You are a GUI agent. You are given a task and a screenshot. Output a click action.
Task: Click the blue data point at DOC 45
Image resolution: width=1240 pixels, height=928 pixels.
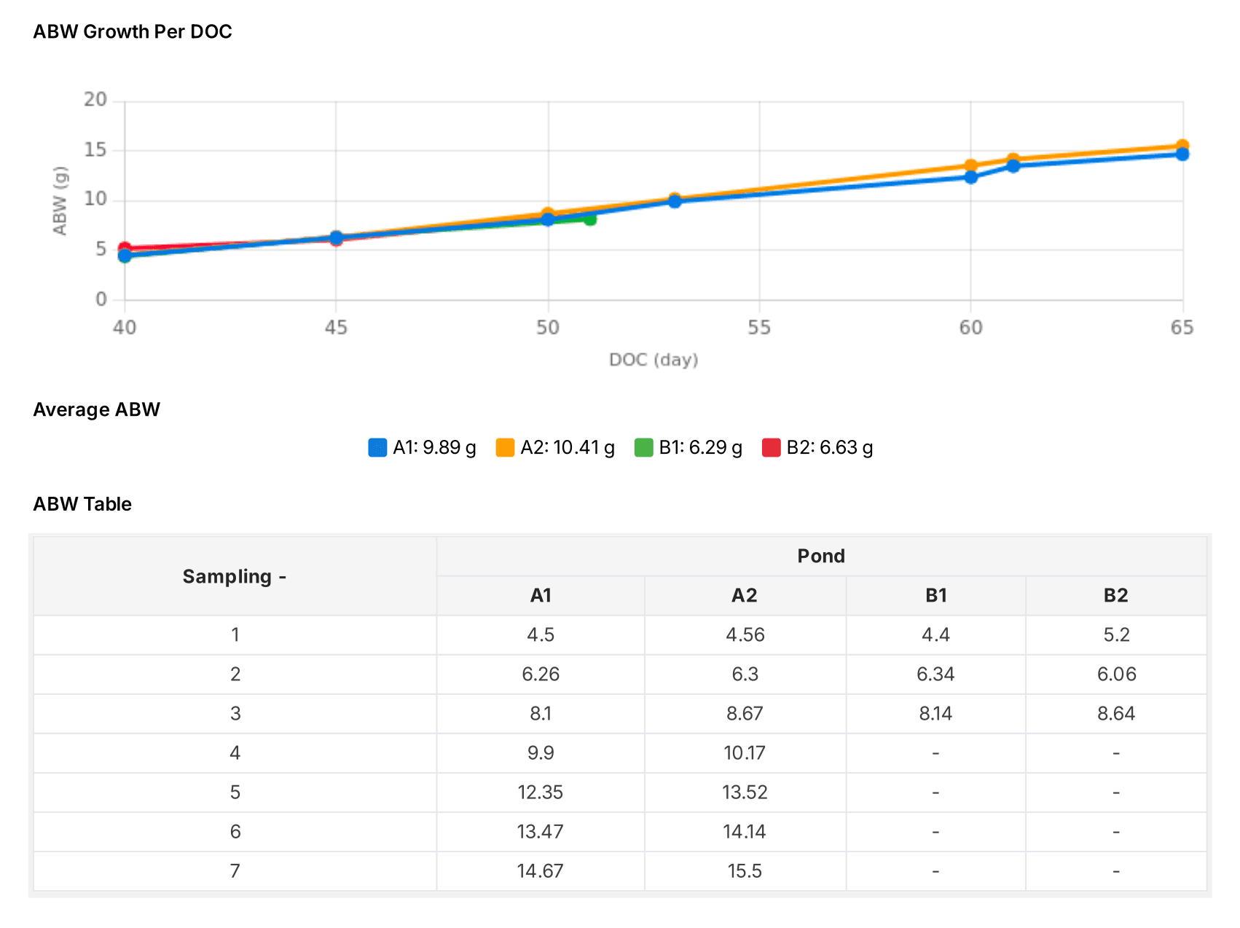[x=336, y=237]
